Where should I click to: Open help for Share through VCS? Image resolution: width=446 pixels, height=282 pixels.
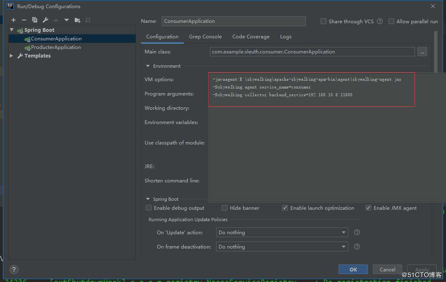[380, 21]
